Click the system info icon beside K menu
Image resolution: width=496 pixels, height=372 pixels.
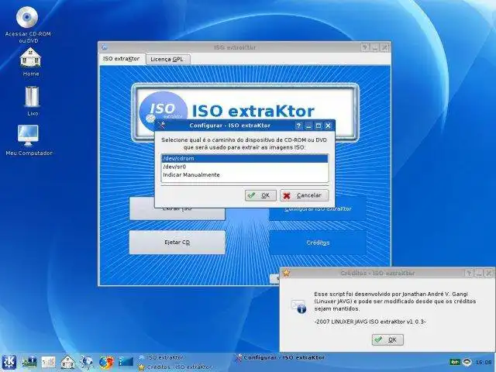(29, 363)
